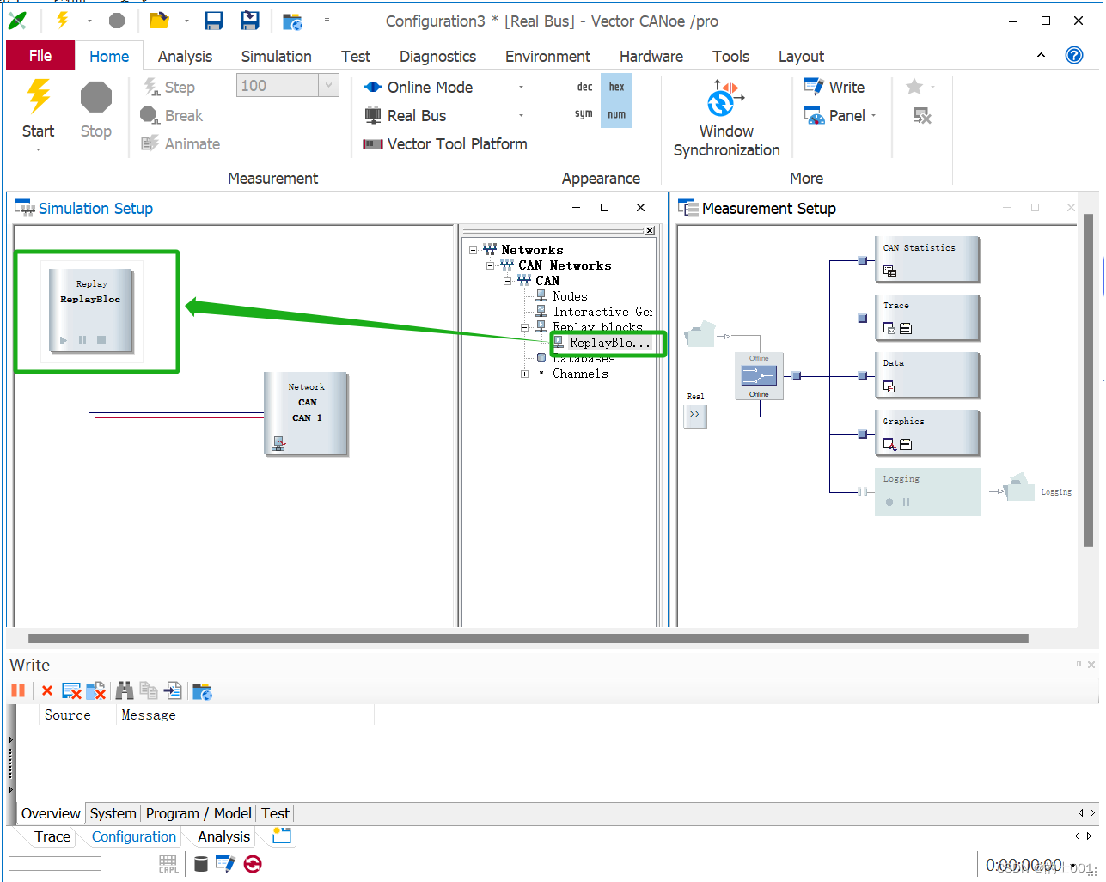Open the Online Mode dropdown arrow

521,88
